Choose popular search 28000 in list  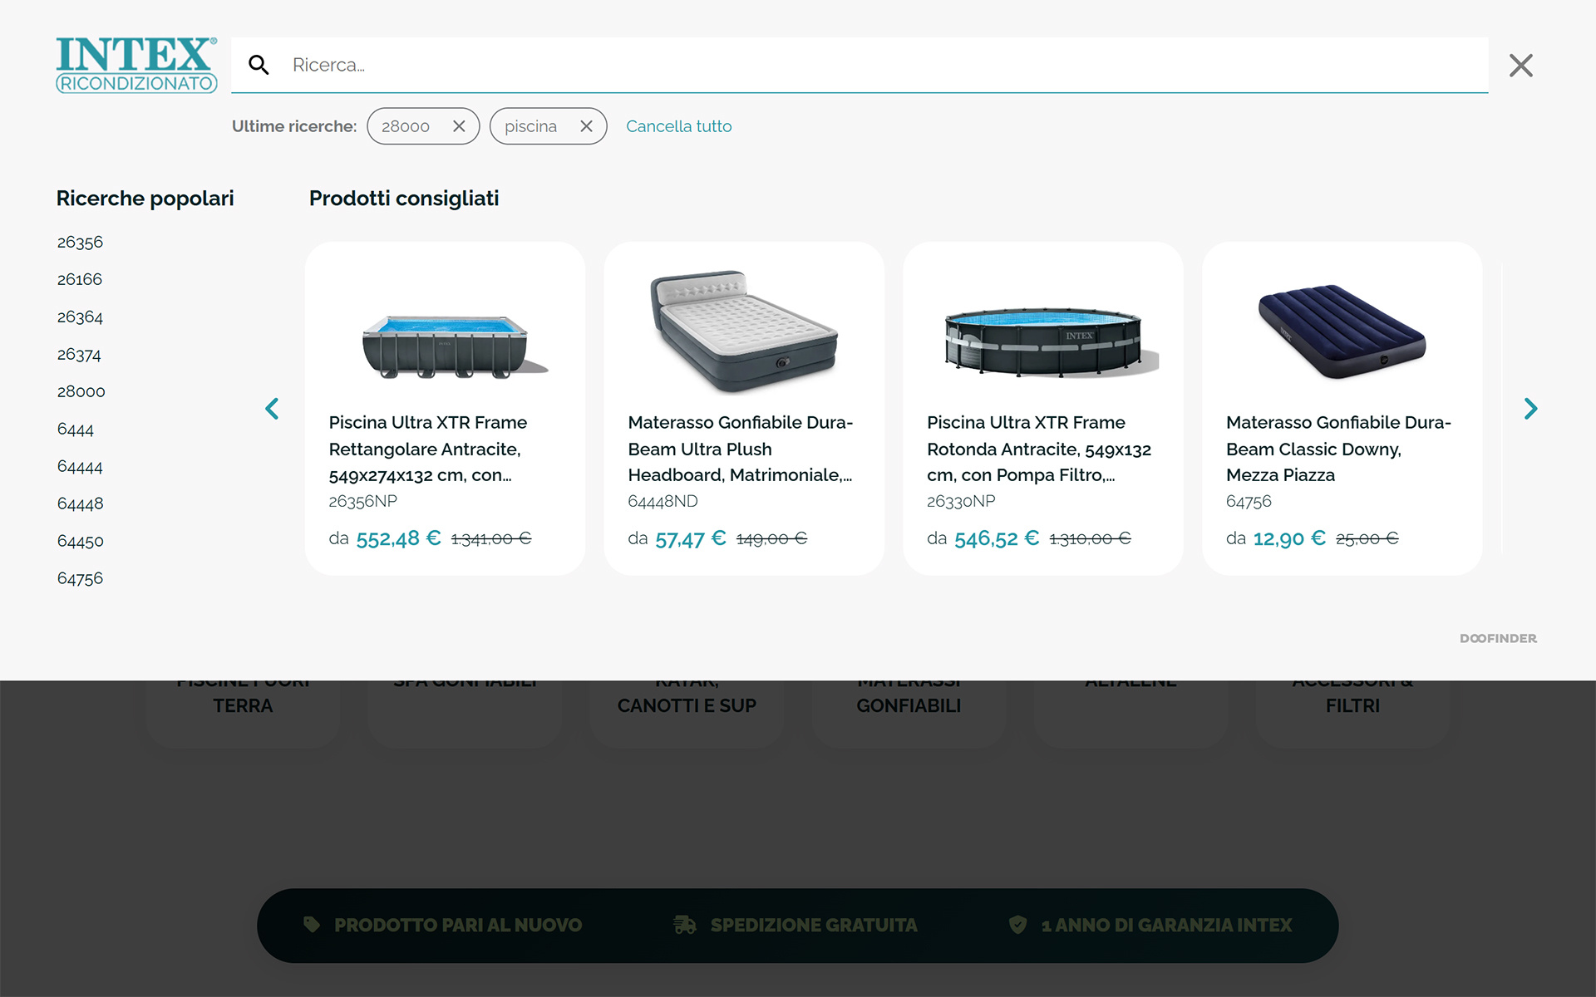coord(81,392)
